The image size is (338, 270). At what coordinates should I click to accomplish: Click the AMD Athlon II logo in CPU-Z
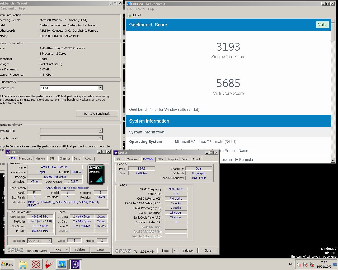(x=96, y=174)
